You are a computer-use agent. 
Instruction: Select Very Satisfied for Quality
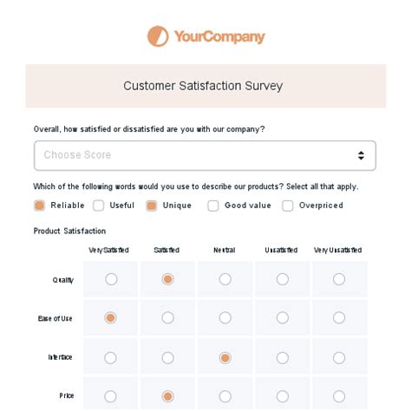click(x=111, y=279)
